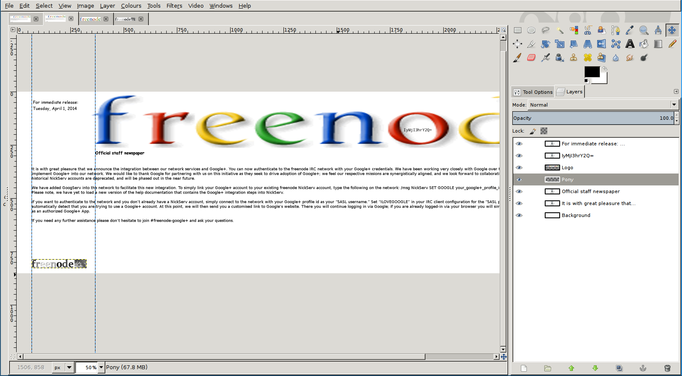Image resolution: width=682 pixels, height=376 pixels.
Task: Select the Text tool
Action: pos(630,44)
